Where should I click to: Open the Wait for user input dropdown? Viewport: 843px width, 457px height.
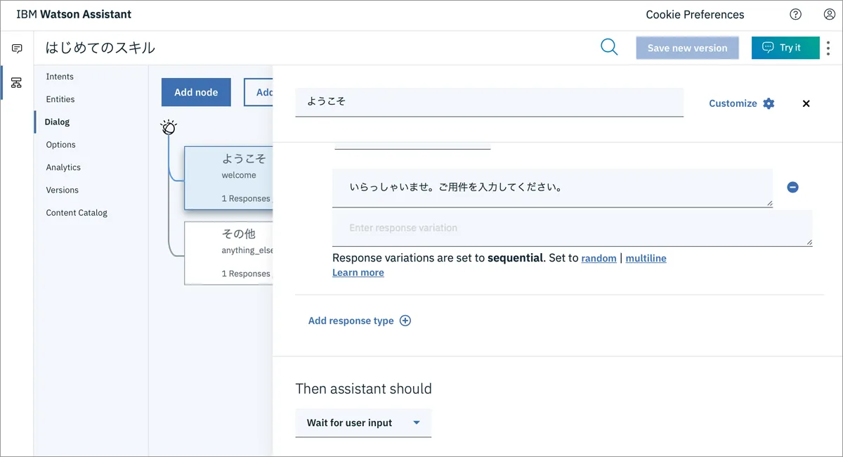pos(363,423)
